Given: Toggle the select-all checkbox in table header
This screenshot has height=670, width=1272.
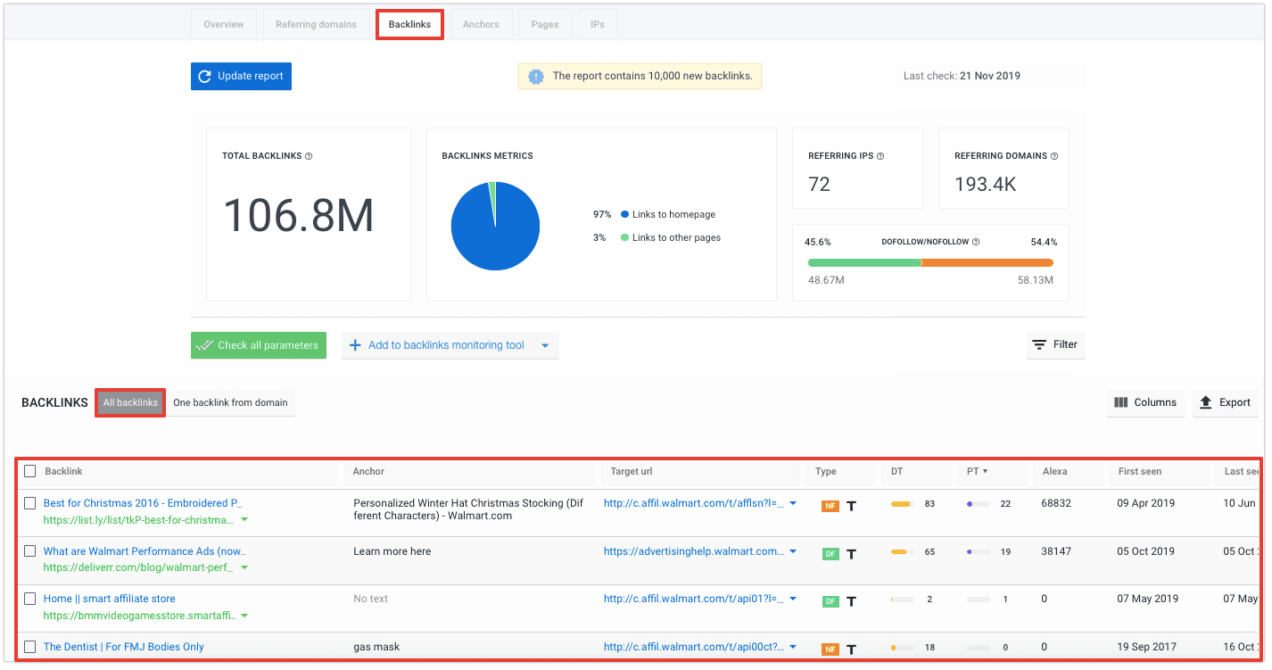Looking at the screenshot, I should click(30, 471).
